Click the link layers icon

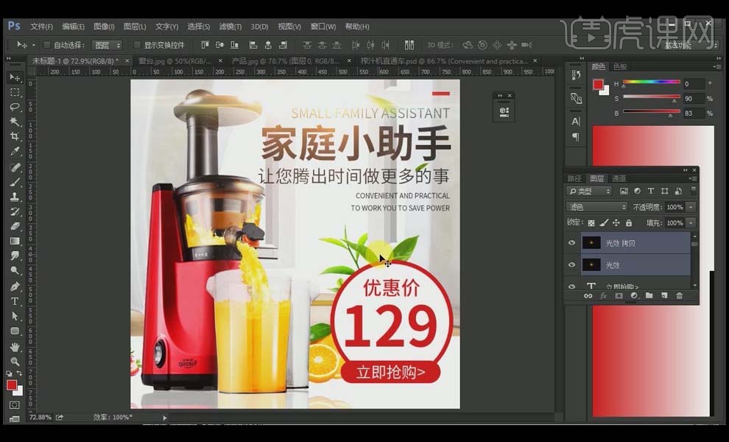(x=588, y=296)
